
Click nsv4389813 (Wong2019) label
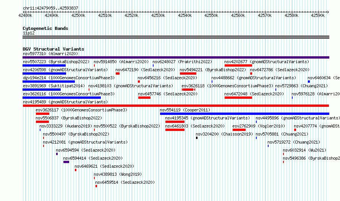coord(118,174)
